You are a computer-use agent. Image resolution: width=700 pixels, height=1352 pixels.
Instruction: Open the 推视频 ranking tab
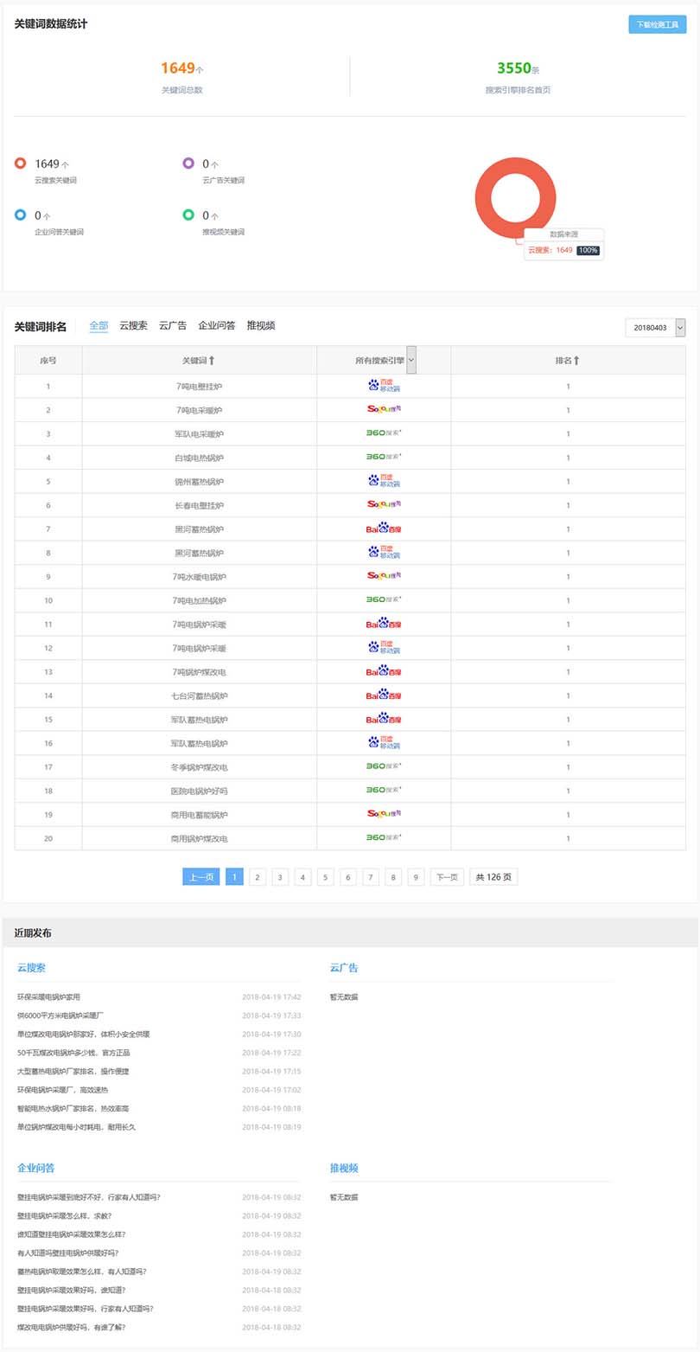click(x=261, y=325)
